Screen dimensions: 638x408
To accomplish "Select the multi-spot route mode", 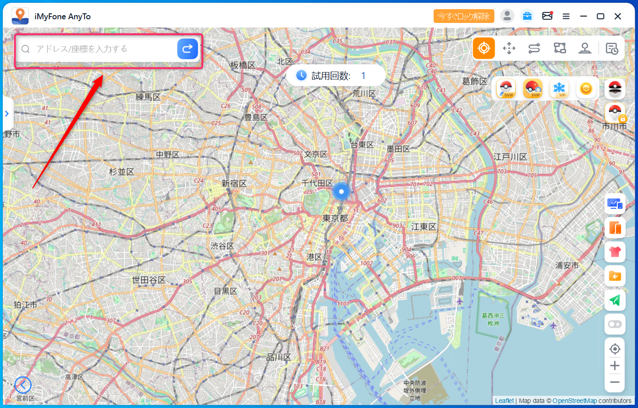I will 559,48.
